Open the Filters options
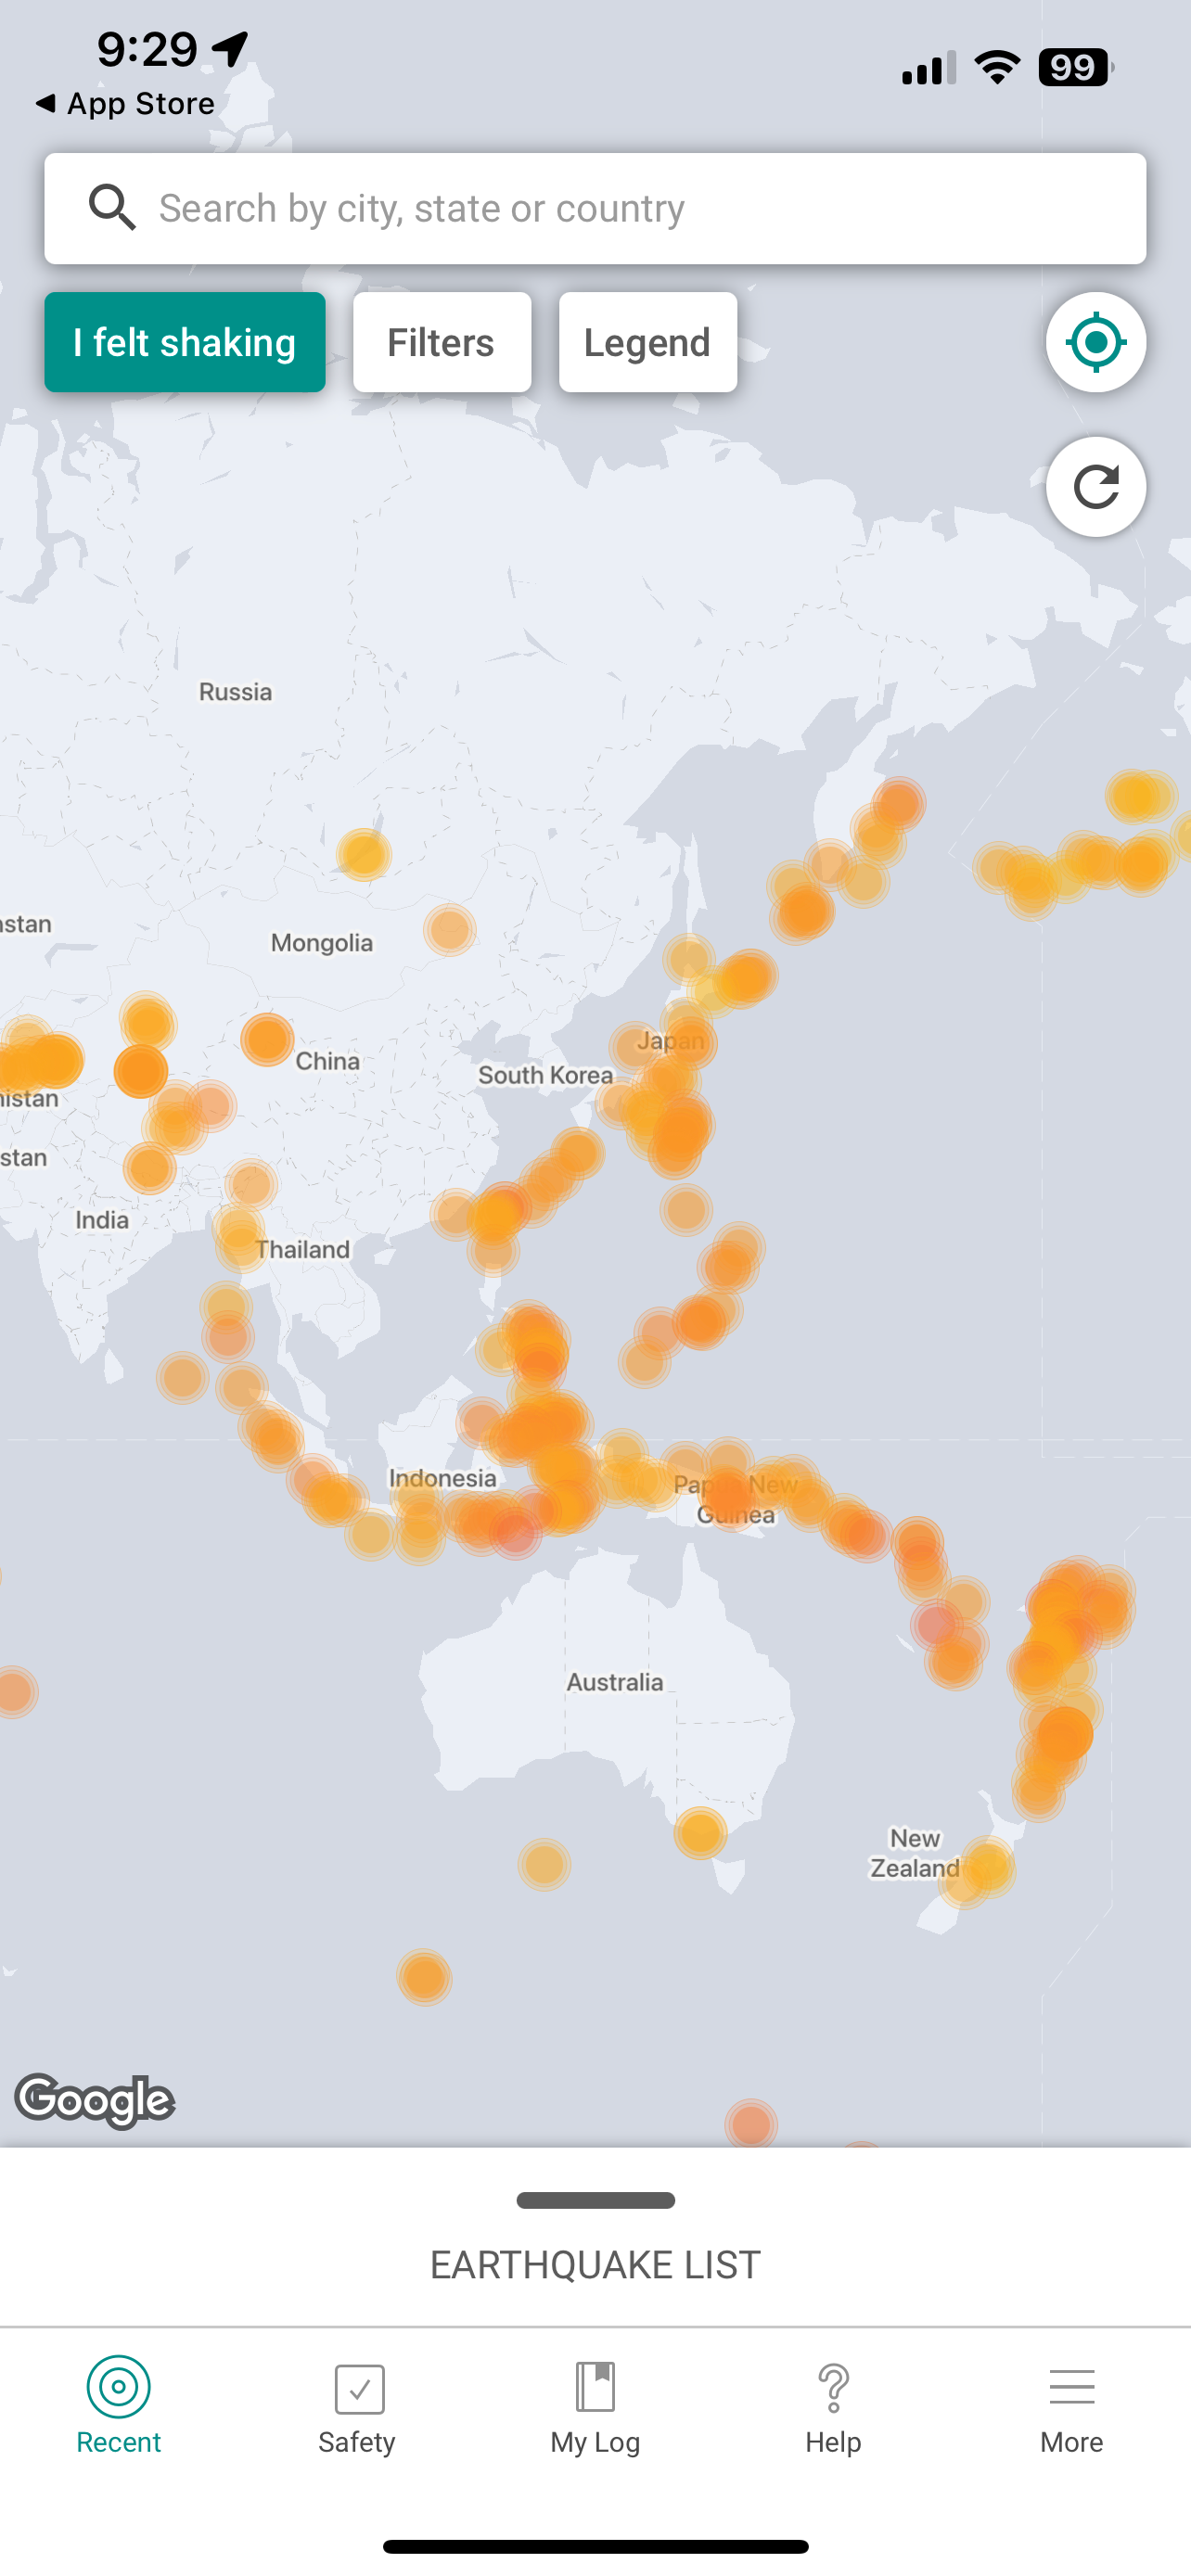 click(441, 342)
